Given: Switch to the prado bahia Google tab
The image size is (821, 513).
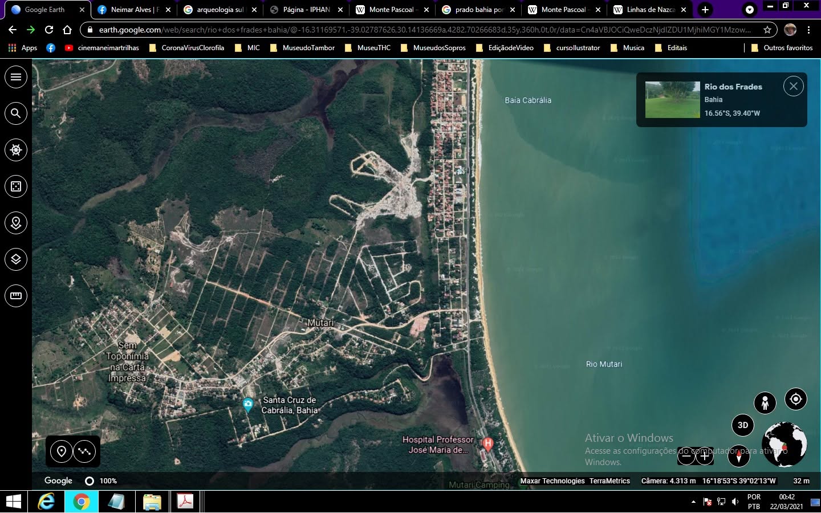Looking at the screenshot, I should point(478,10).
